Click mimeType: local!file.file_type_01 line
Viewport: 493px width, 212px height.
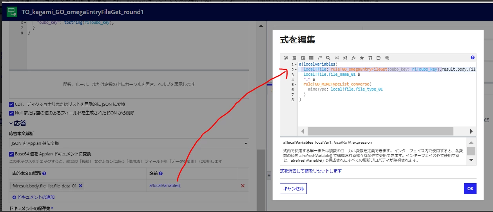click(x=345, y=89)
